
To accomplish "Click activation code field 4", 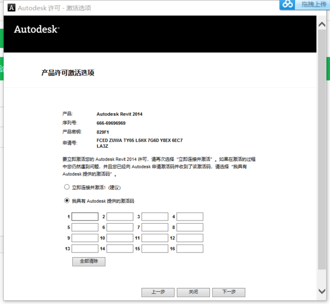I will [190, 217].
